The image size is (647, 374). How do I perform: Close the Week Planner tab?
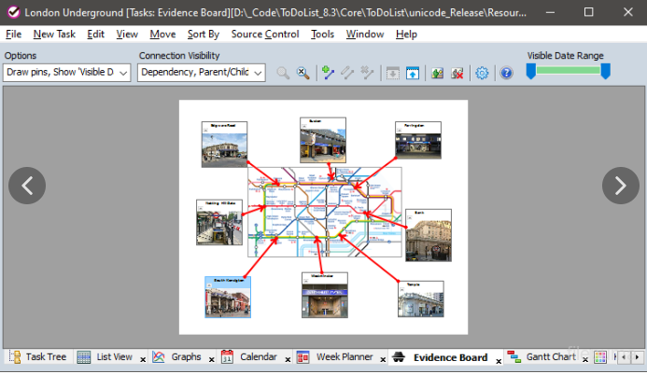pyautogui.click(x=383, y=360)
